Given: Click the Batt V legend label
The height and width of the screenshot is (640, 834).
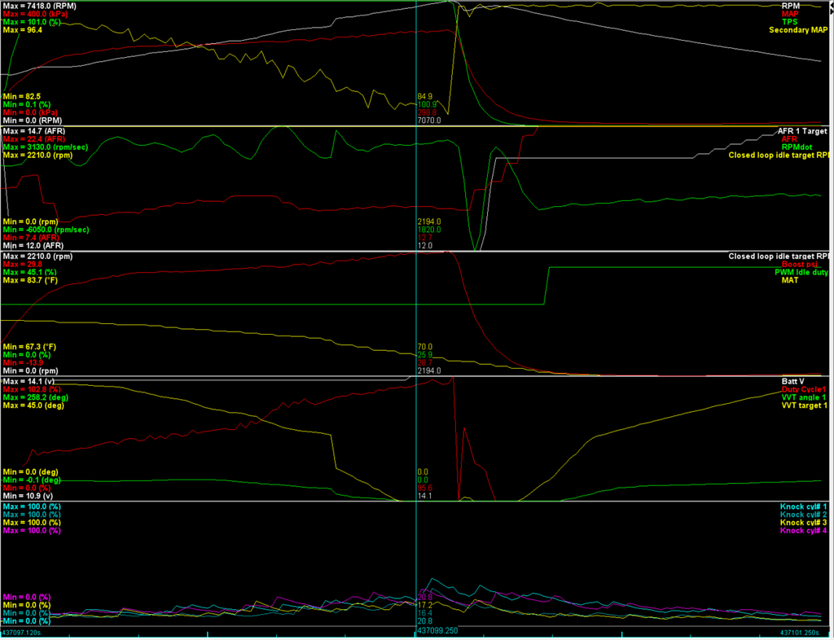Looking at the screenshot, I should coord(794,381).
